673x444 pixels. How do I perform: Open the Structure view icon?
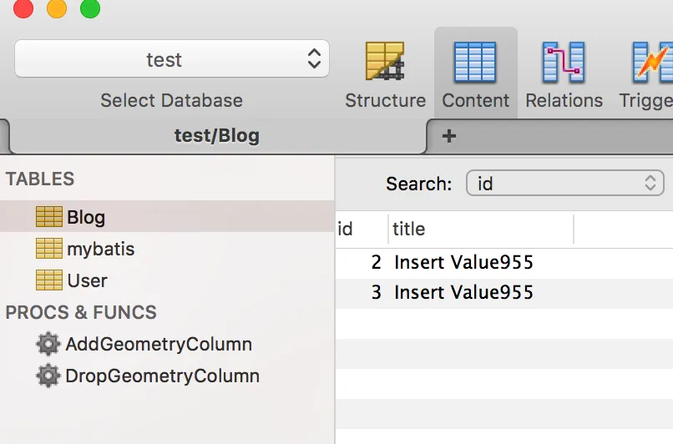coord(385,63)
